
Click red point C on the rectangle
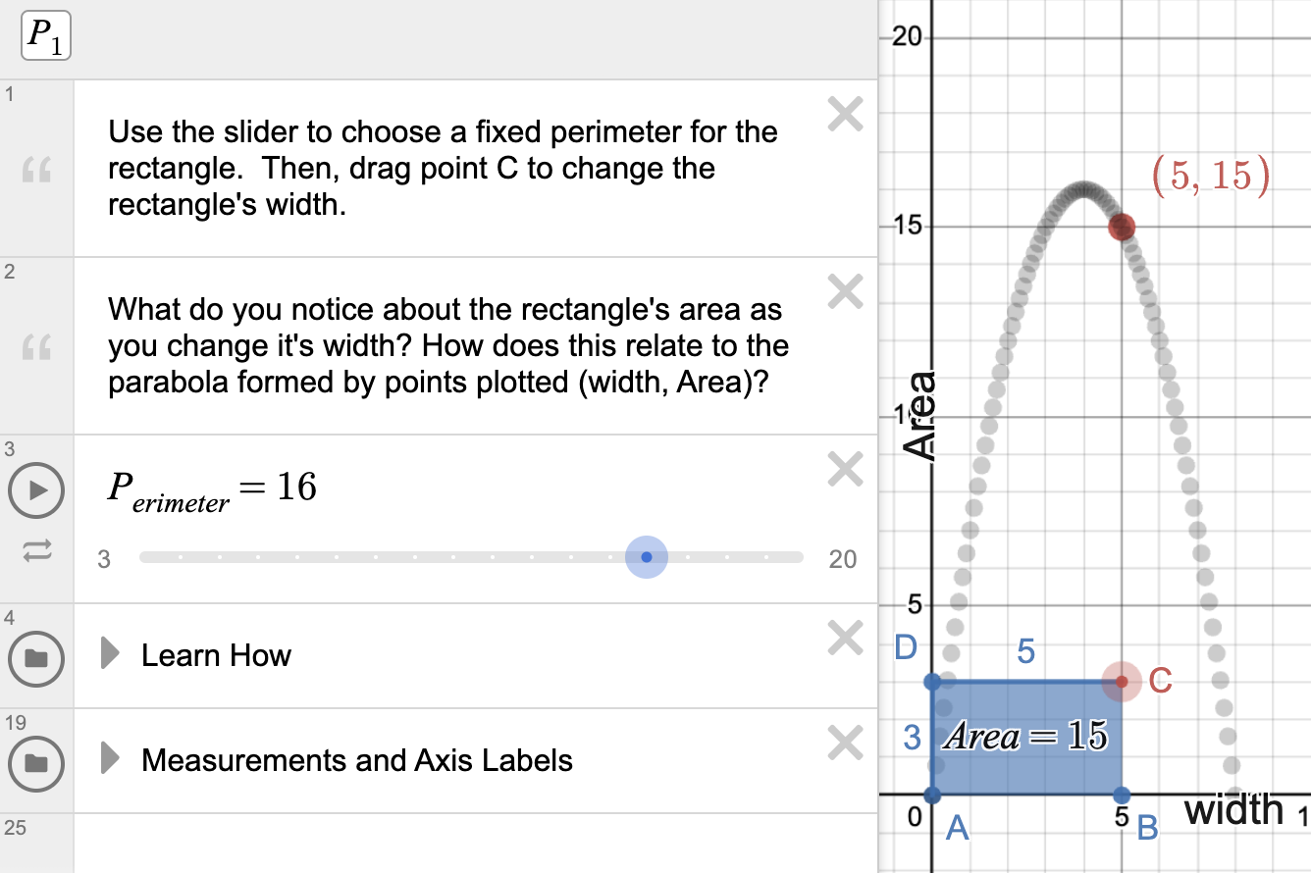point(1122,681)
